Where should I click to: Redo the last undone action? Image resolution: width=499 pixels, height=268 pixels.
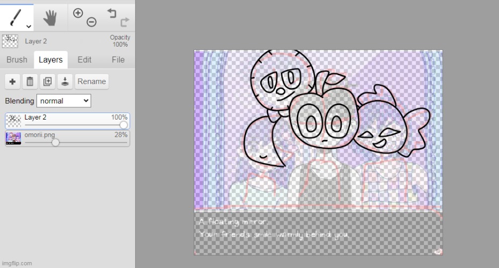pyautogui.click(x=124, y=22)
